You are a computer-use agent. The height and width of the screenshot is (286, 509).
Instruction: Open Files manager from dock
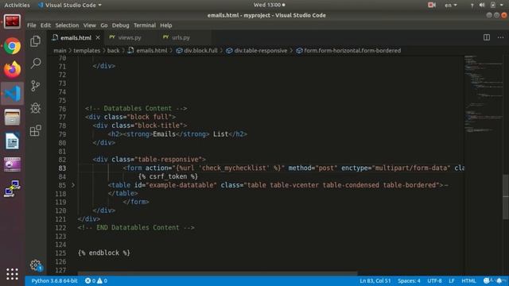pos(13,117)
